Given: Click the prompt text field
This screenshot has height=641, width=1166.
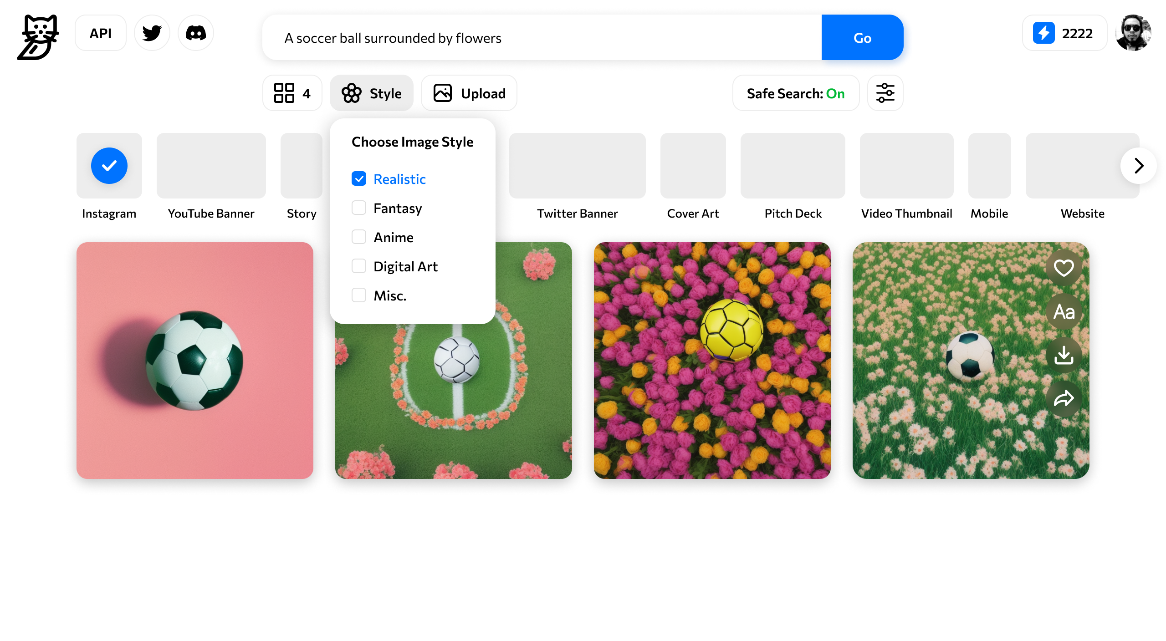Looking at the screenshot, I should [x=541, y=38].
